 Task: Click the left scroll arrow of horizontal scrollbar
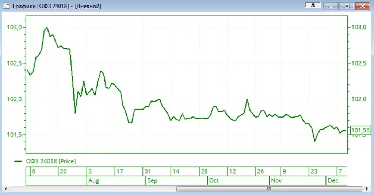(6, 189)
